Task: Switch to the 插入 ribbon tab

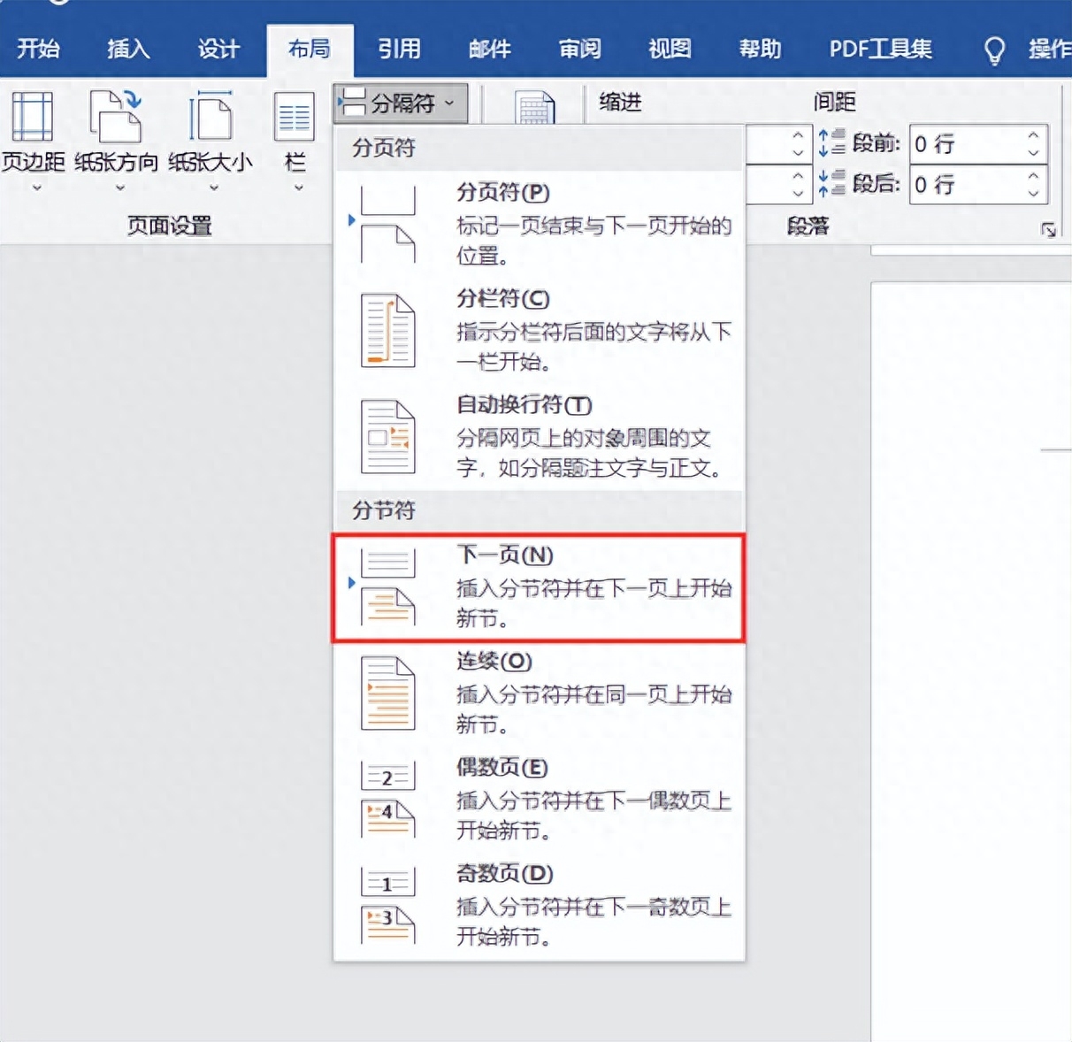Action: (x=127, y=50)
